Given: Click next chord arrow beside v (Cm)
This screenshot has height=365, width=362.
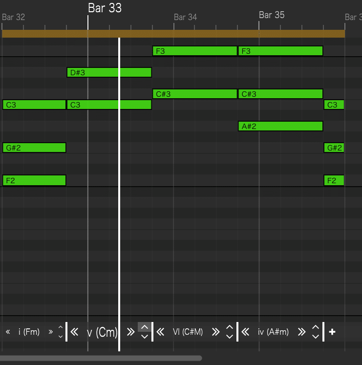Looking at the screenshot, I should (131, 332).
